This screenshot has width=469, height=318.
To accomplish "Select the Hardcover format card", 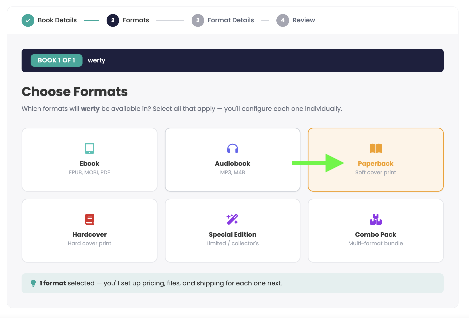I will coord(90,230).
